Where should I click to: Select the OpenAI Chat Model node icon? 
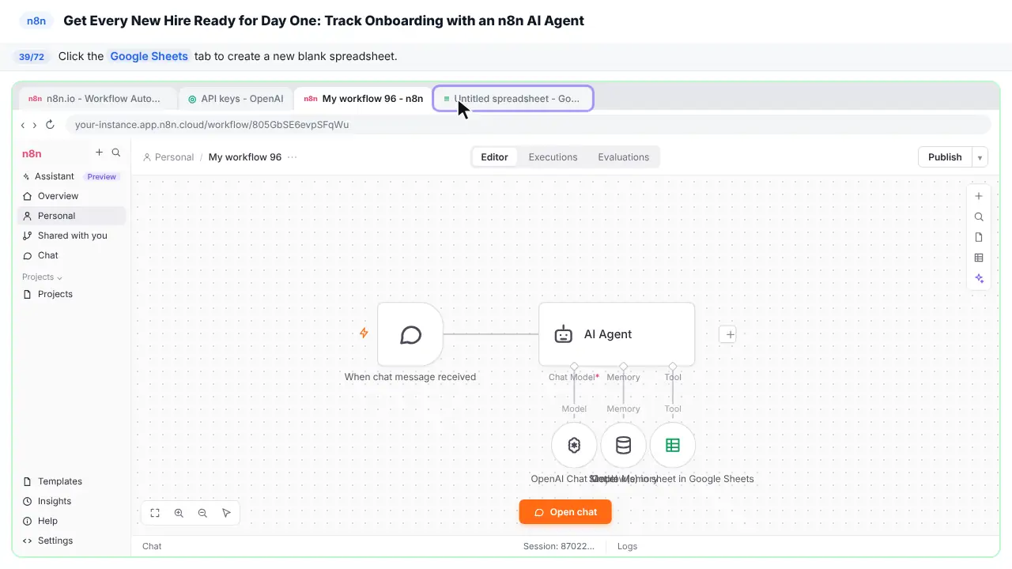(574, 445)
